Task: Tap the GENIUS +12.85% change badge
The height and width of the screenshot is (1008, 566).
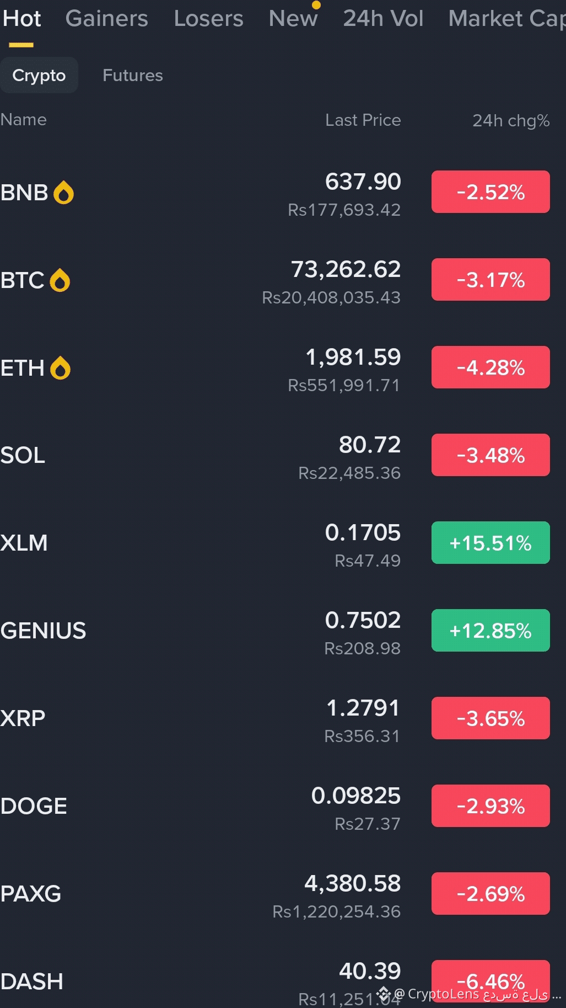Action: coord(490,630)
